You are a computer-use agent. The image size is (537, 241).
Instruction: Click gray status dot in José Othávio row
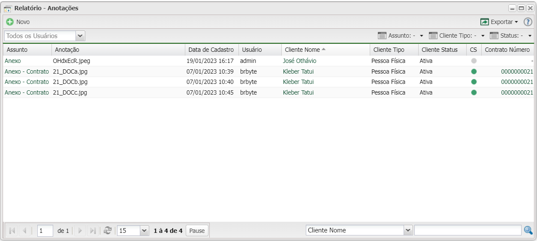click(474, 61)
